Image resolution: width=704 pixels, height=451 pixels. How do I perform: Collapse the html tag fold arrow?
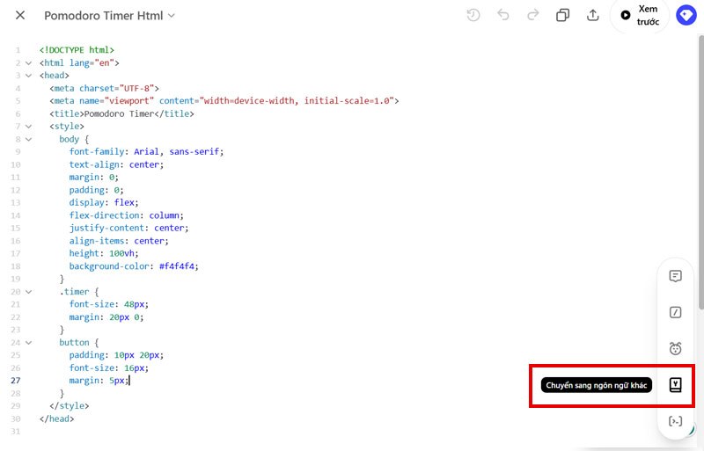28,63
